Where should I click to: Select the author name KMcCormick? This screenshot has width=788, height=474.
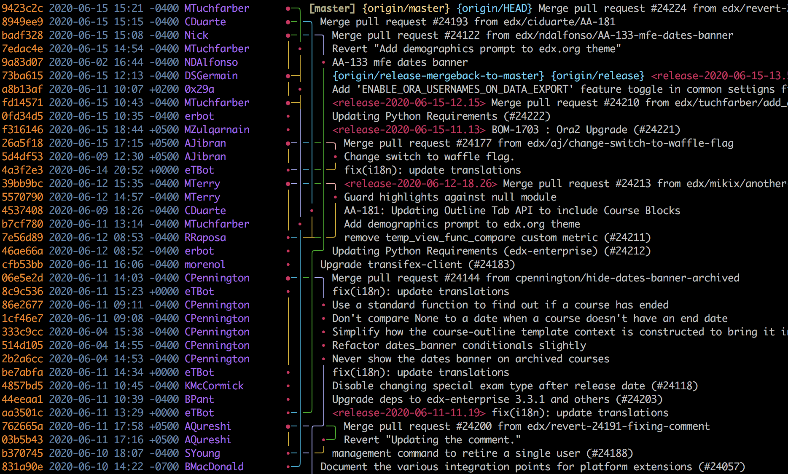tap(214, 386)
